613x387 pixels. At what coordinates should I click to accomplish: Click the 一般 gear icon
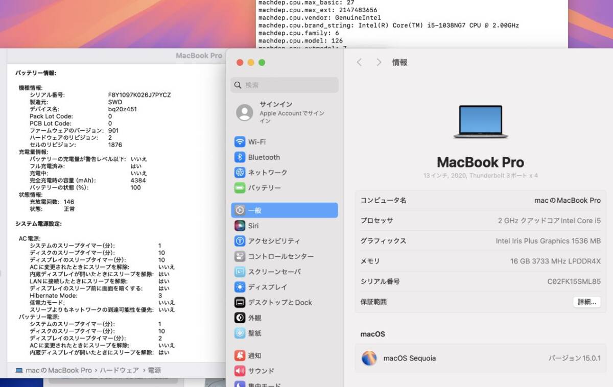point(240,210)
